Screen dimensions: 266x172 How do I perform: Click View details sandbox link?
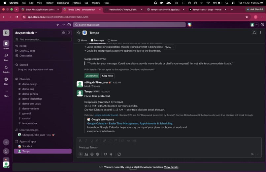coord(171,167)
